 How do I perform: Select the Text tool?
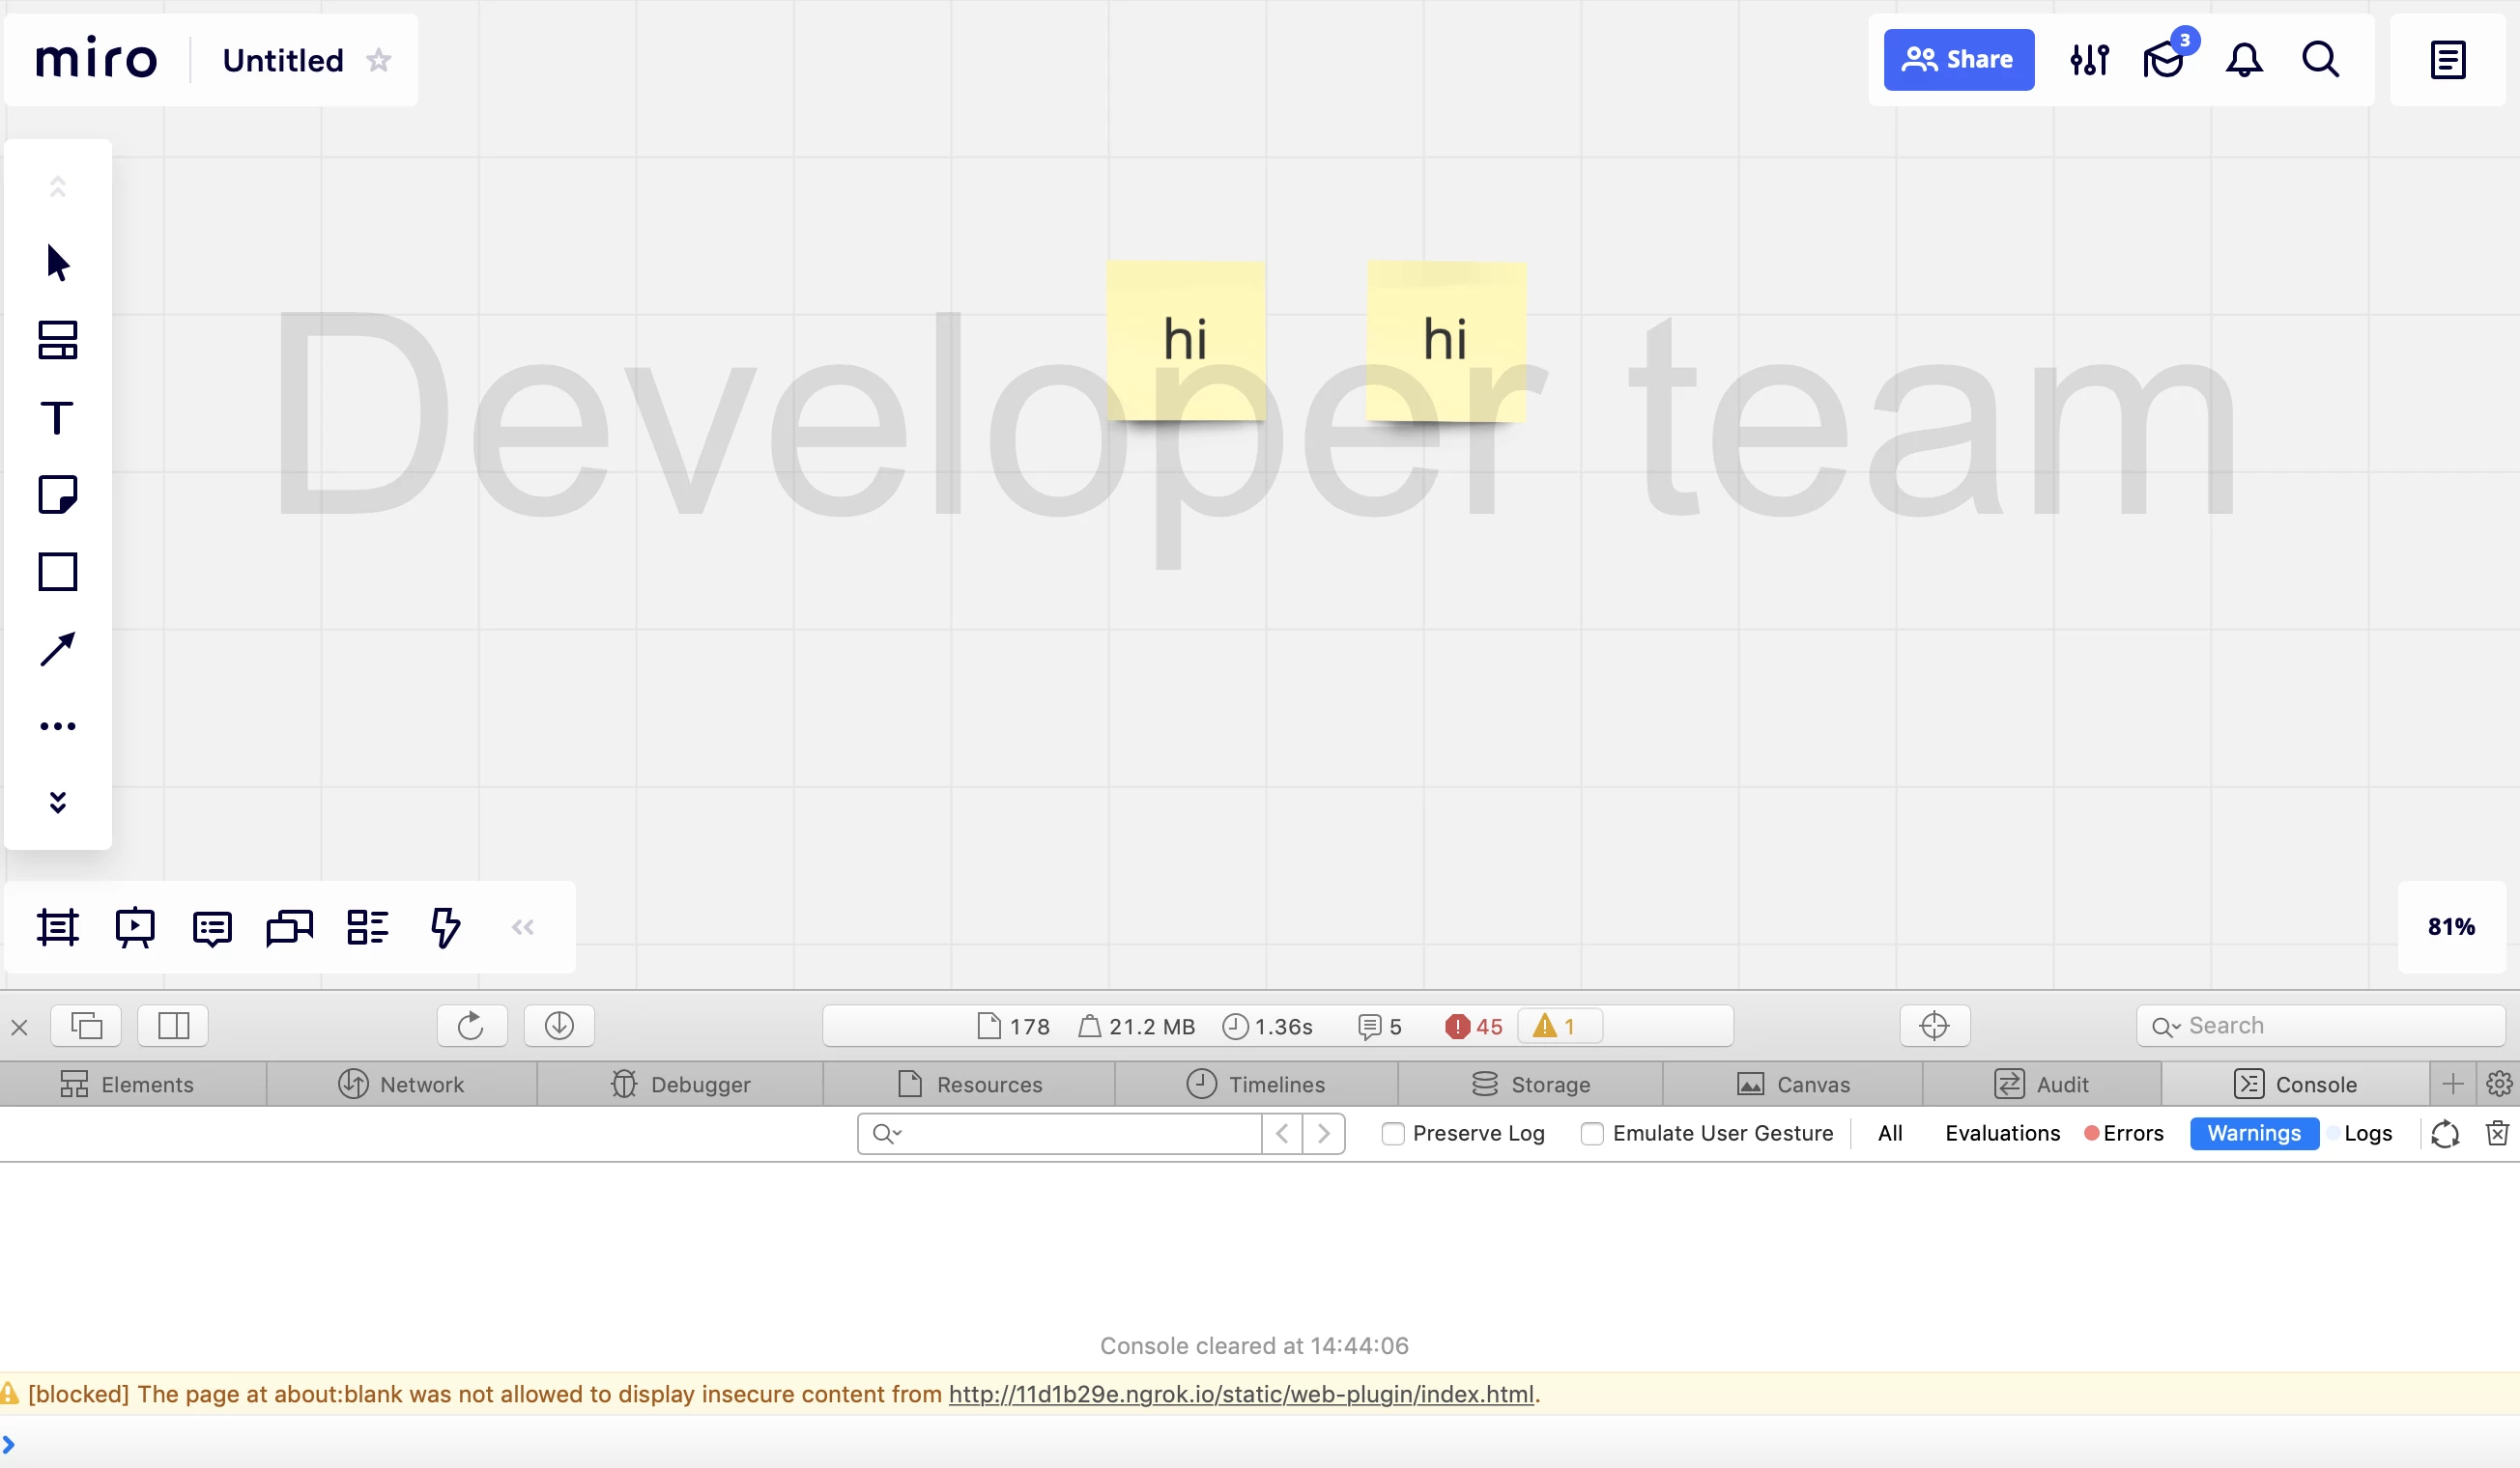pos(57,418)
